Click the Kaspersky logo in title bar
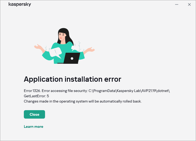The height and width of the screenshot is (141, 196). tap(20, 4)
